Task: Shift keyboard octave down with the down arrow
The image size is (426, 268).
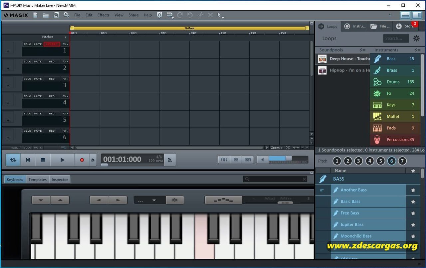Action: pyautogui.click(x=41, y=200)
